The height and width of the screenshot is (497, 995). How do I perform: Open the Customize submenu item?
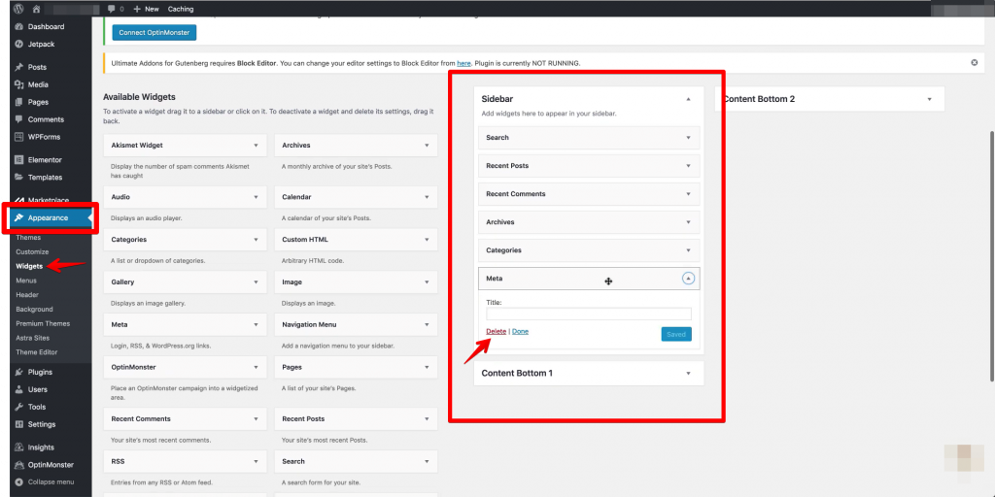pyautogui.click(x=32, y=251)
